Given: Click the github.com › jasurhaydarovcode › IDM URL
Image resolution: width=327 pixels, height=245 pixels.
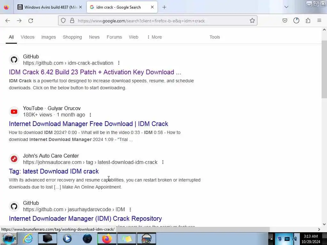Looking at the screenshot, I should (74, 209).
